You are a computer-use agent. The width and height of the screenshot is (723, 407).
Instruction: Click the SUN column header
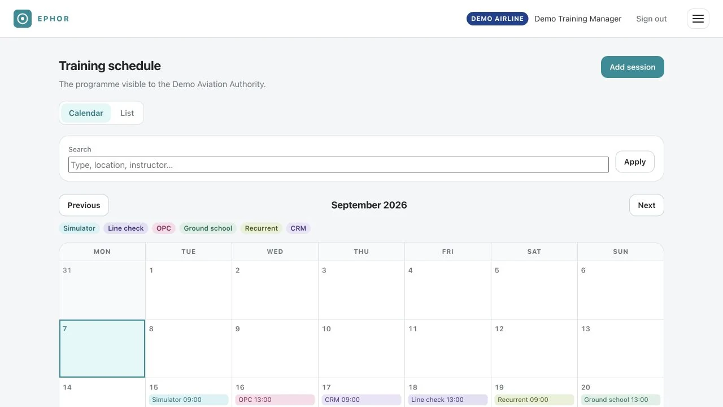(x=621, y=252)
